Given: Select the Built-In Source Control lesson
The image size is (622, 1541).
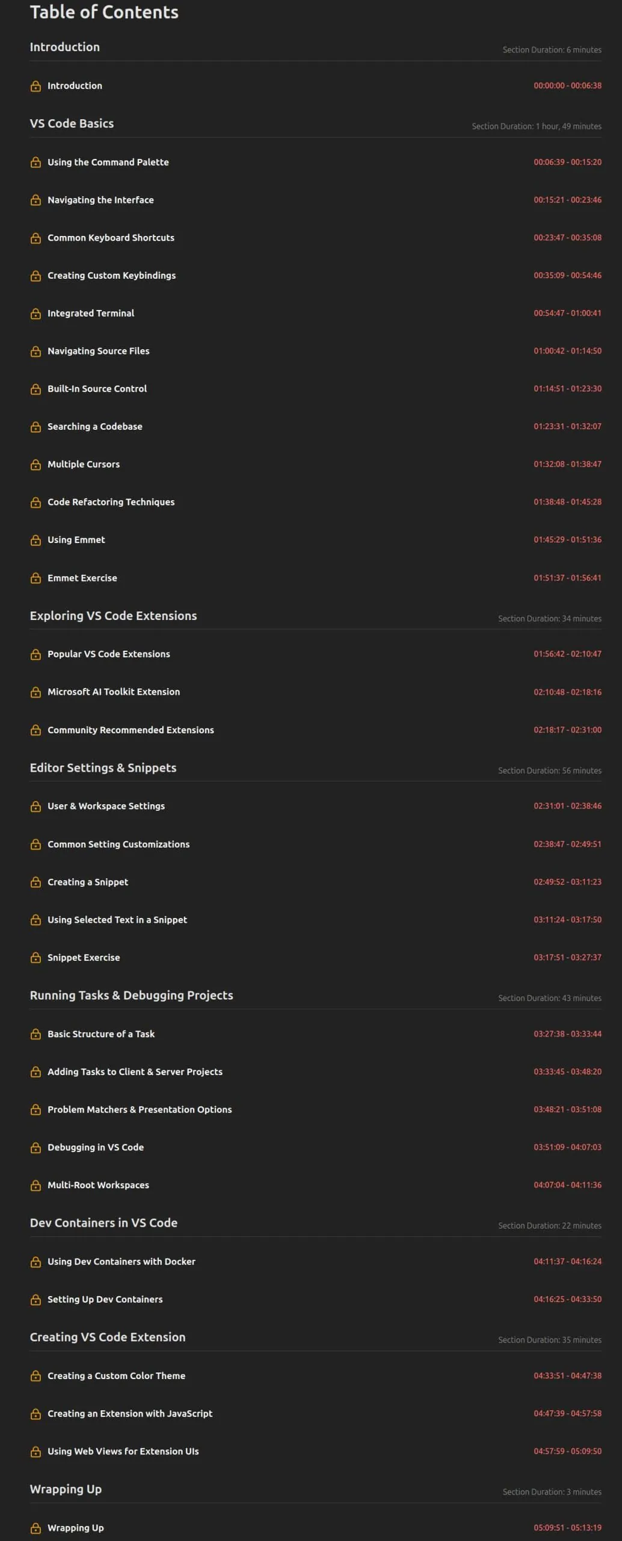Looking at the screenshot, I should coord(97,389).
